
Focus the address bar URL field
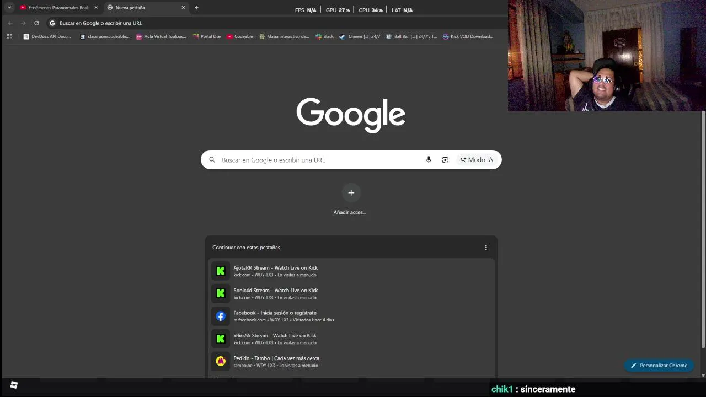click(x=276, y=23)
